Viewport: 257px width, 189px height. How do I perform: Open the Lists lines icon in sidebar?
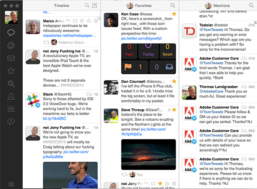(x=11, y=109)
